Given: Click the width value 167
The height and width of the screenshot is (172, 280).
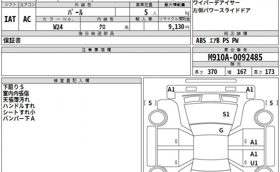Looking at the screenshot, I should [x=242, y=72].
